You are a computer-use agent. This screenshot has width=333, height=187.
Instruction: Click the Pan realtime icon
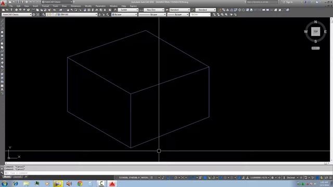pyautogui.click(x=68, y=10)
